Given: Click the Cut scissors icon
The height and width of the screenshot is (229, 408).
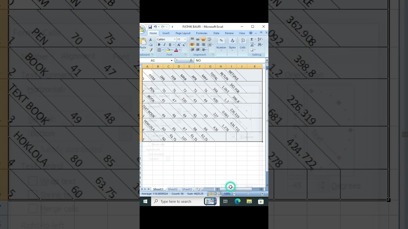Looking at the screenshot, I should (x=150, y=40).
